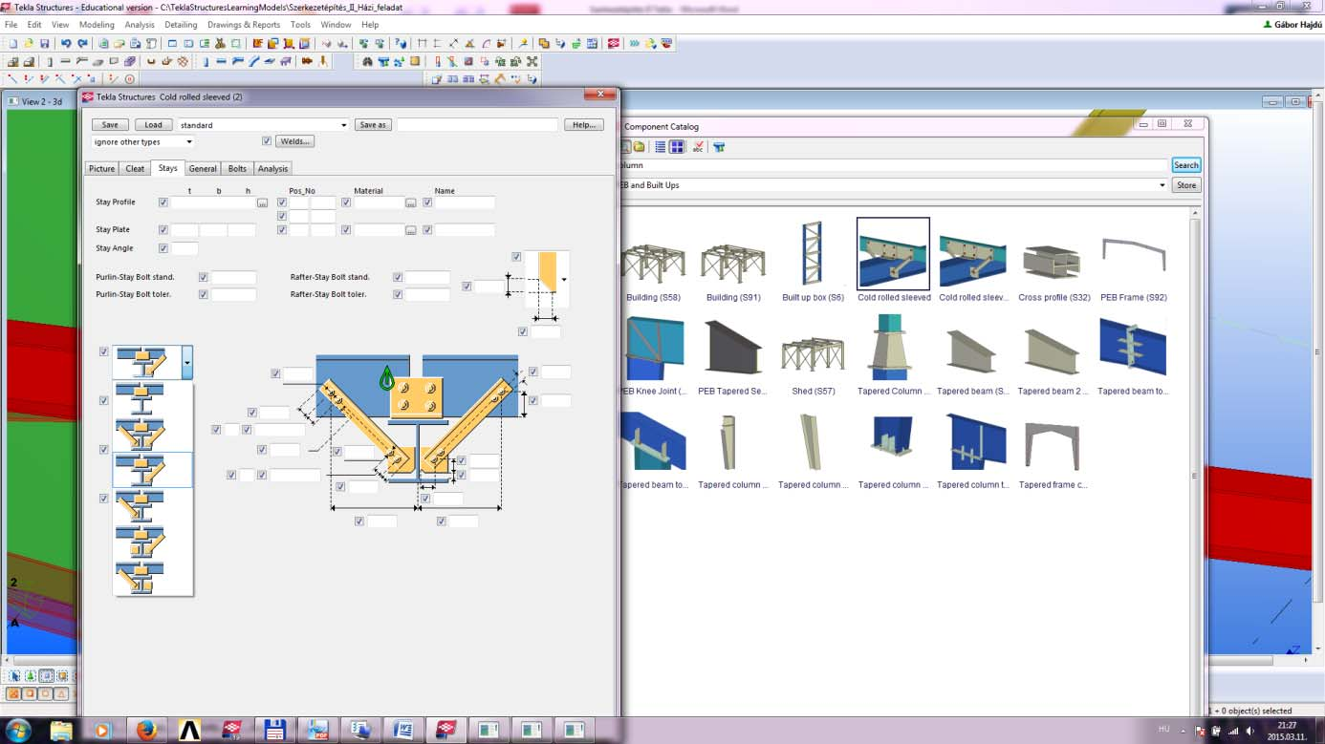
Task: Open the small stay-corner picture dropdown
Action: (x=564, y=280)
